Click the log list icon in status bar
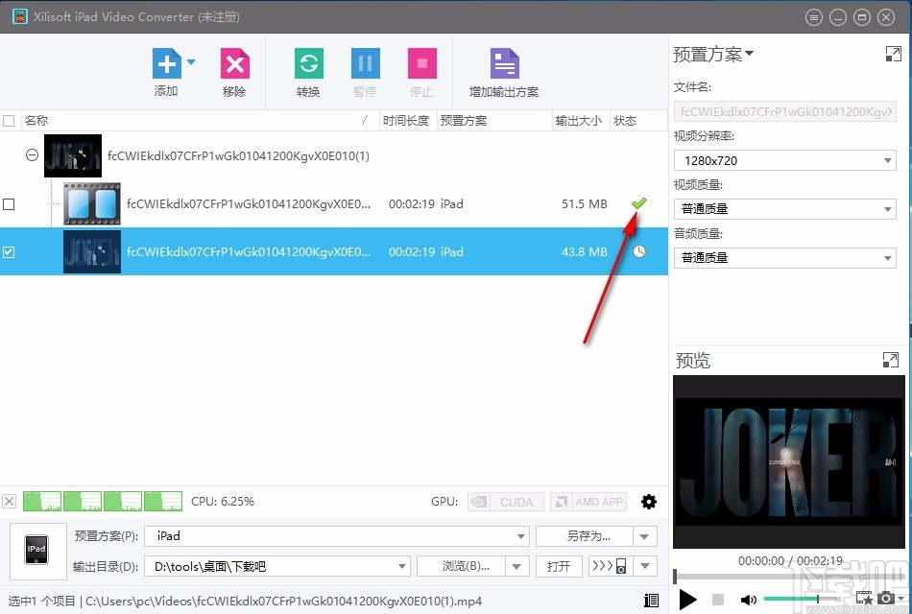The width and height of the screenshot is (912, 614). 652,600
